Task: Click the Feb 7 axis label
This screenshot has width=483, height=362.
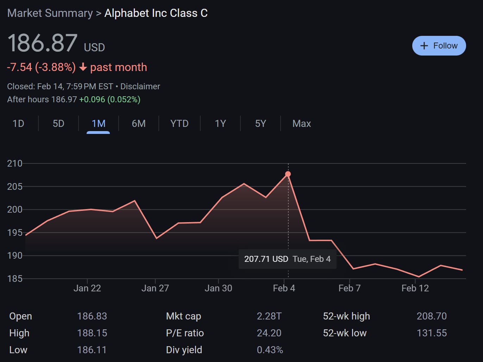Action: [x=350, y=288]
